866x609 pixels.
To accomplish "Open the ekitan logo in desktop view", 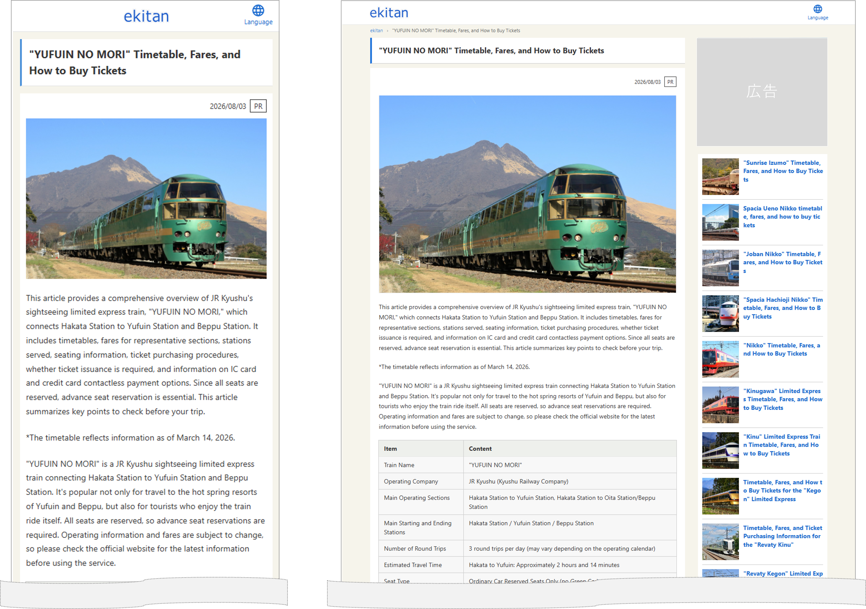I will tap(389, 13).
